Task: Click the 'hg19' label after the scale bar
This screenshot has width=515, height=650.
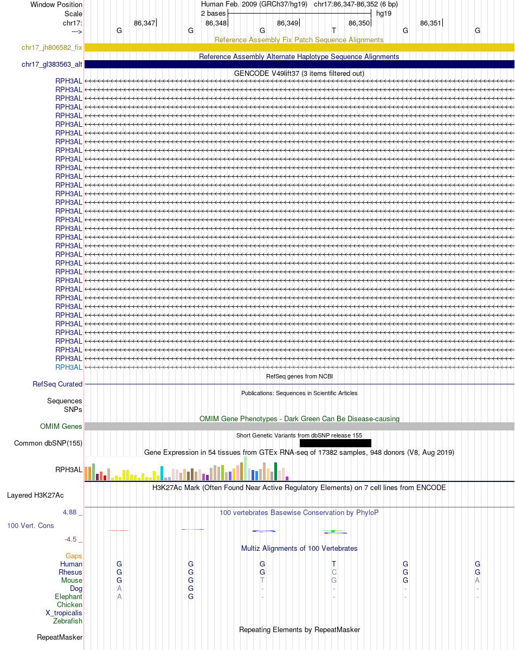Action: (x=384, y=13)
